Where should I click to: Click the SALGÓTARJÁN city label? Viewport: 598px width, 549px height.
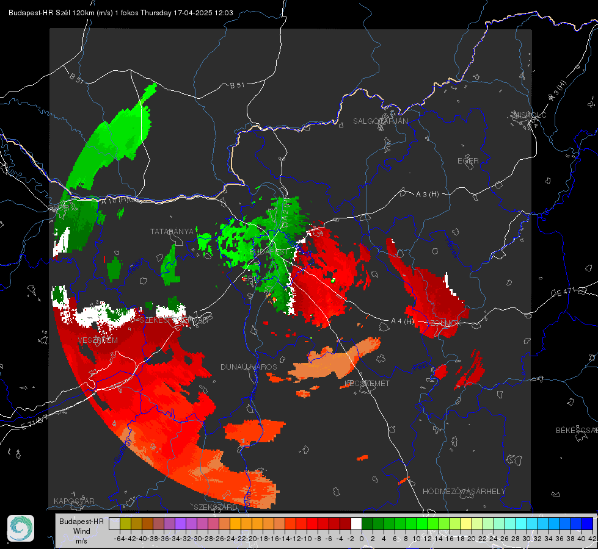380,121
